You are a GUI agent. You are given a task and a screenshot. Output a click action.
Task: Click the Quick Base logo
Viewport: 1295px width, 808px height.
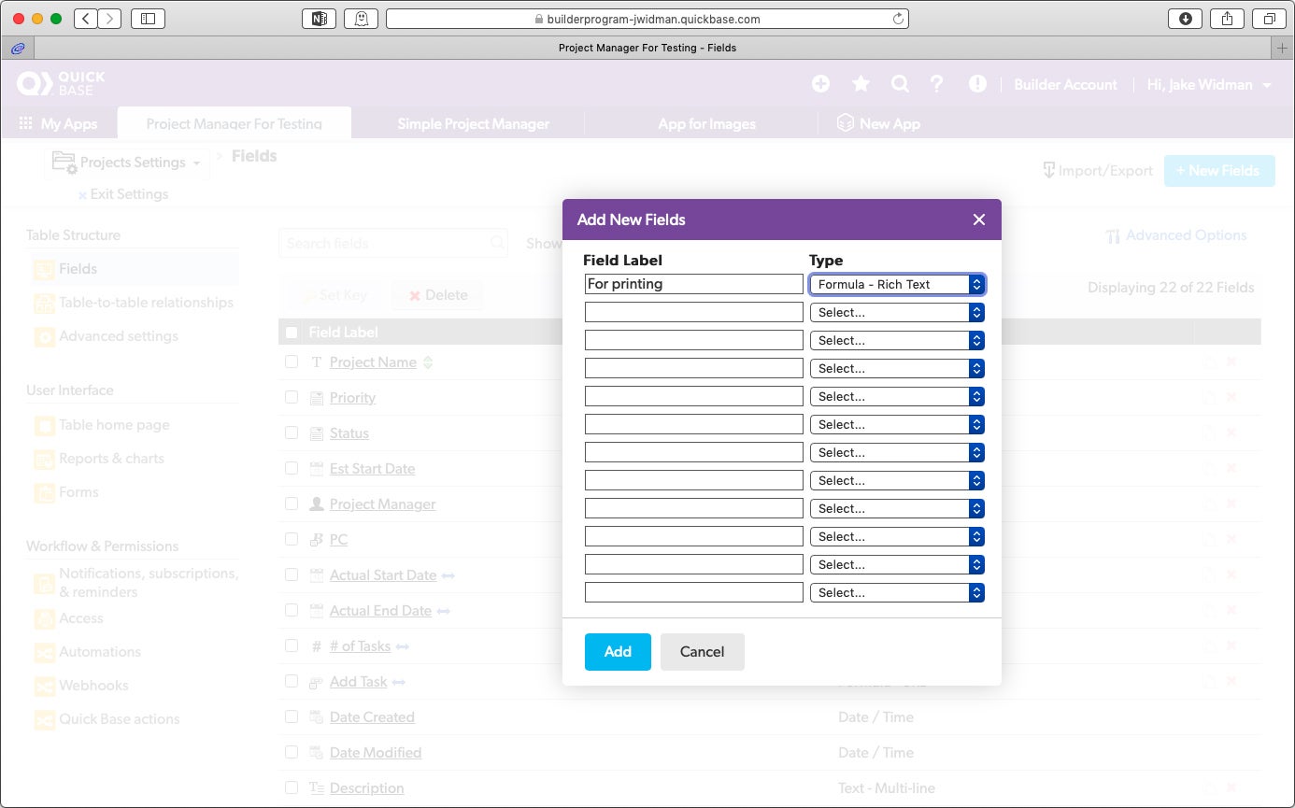(61, 84)
